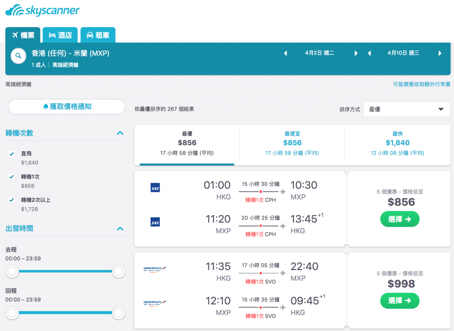Open the 排序方式 sort dropdown

pos(407,109)
